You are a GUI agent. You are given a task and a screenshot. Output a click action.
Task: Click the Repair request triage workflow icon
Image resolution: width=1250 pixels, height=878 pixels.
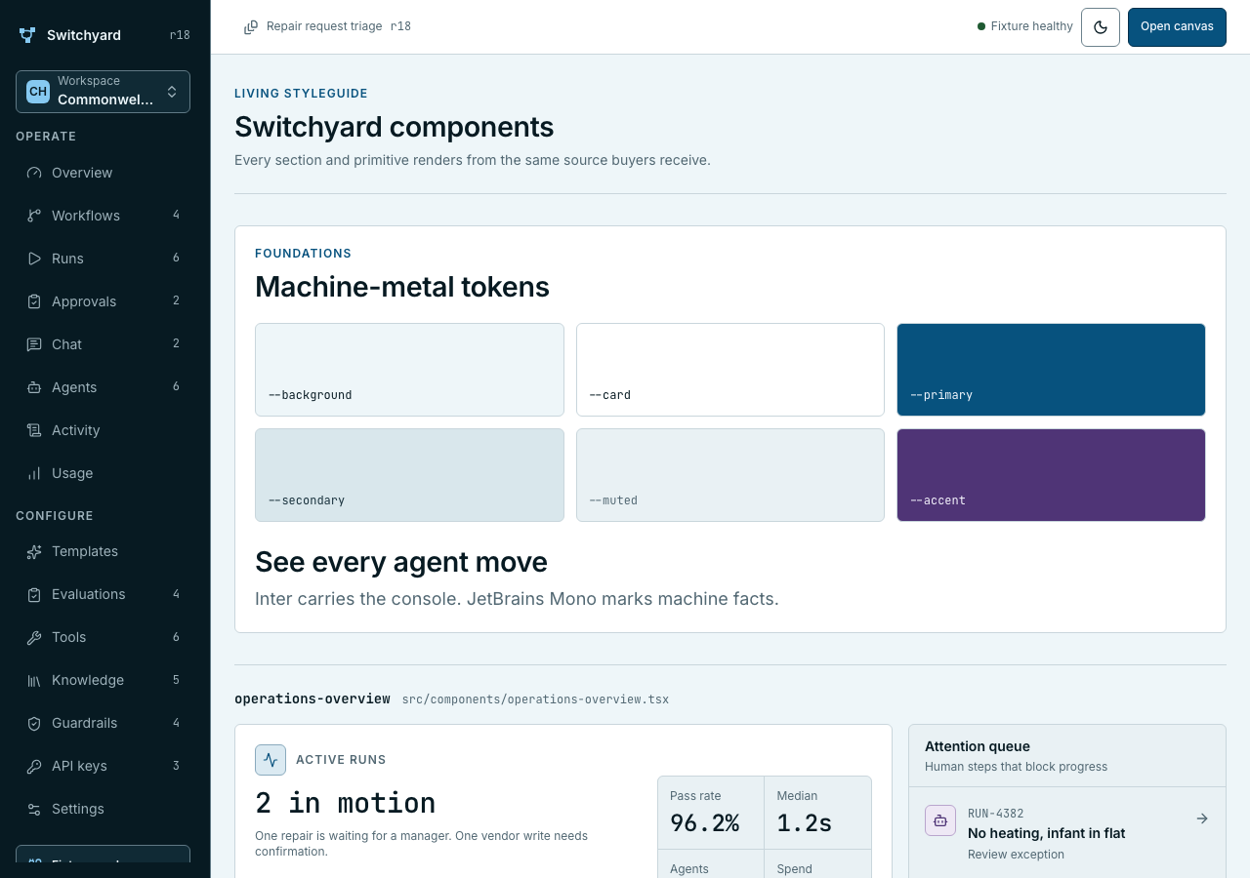pyautogui.click(x=251, y=27)
